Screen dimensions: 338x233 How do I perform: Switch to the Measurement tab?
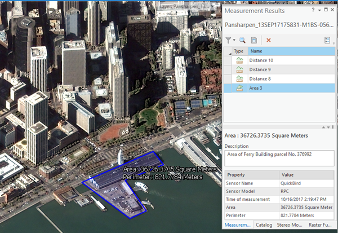point(237,225)
